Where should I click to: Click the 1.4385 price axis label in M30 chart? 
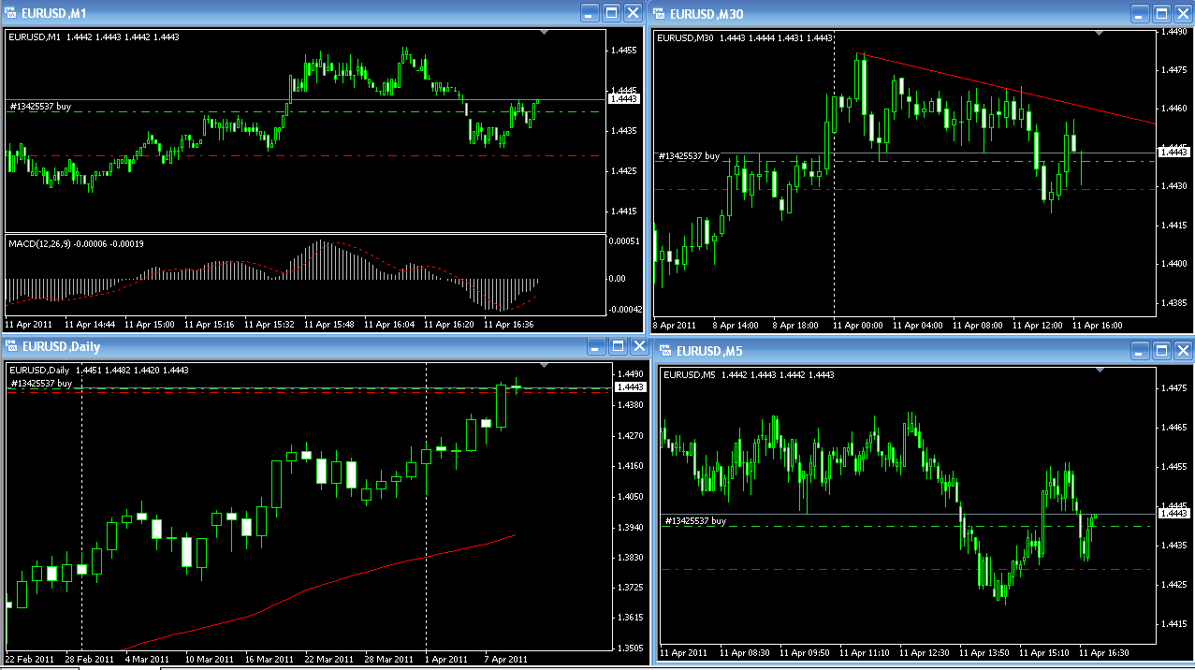[1173, 302]
